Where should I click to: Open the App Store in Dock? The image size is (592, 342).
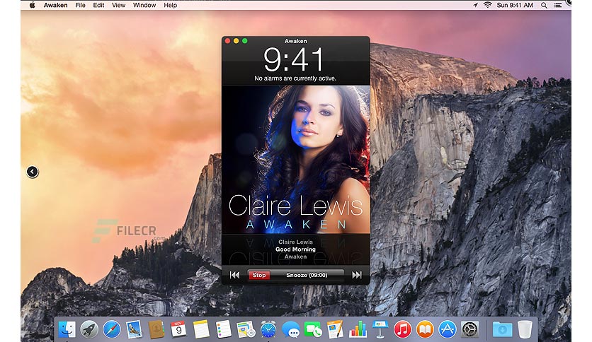[x=447, y=329]
